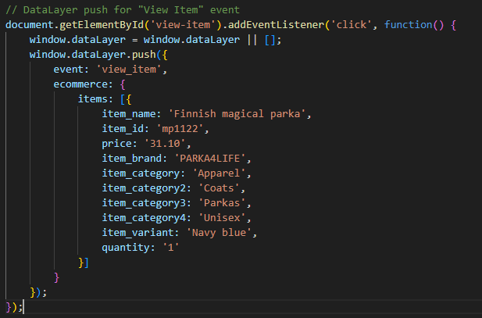
Task: Click the event value 'view_item'
Action: (x=129, y=70)
